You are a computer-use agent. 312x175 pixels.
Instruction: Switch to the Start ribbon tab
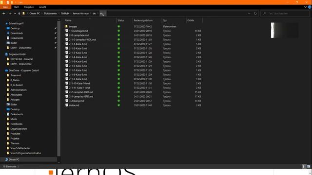pos(16,7)
